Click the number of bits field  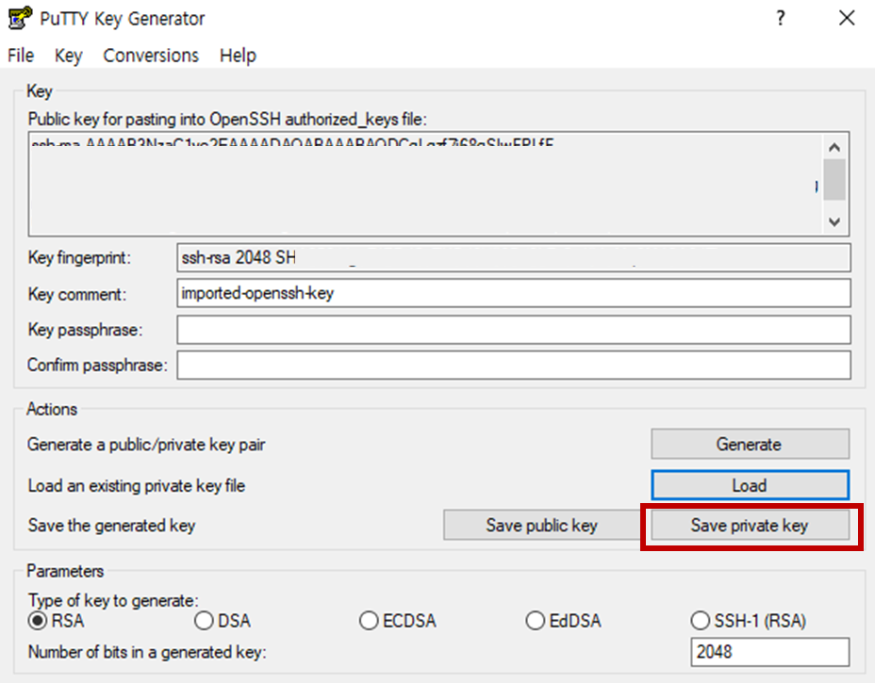[770, 652]
